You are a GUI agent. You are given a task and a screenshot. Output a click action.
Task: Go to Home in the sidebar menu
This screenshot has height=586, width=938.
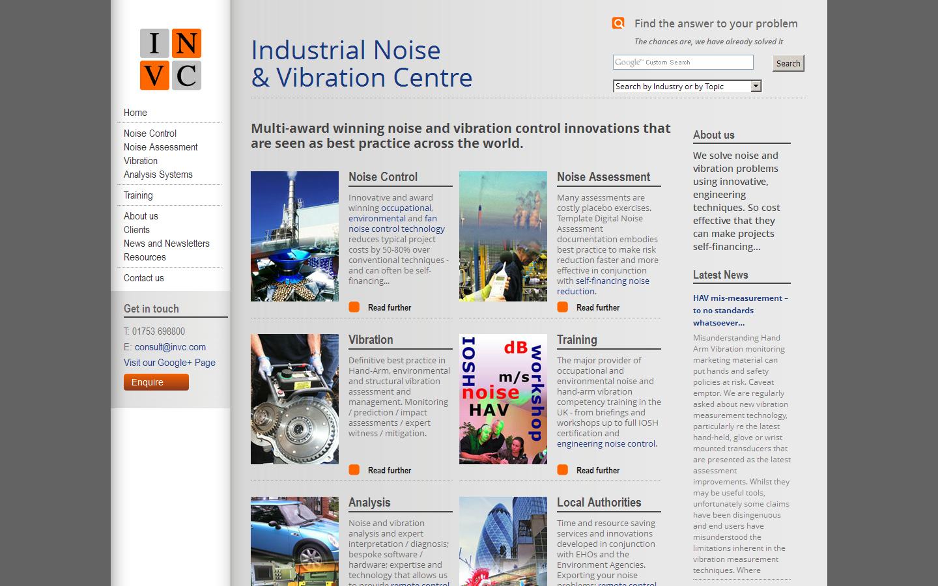[x=135, y=113]
